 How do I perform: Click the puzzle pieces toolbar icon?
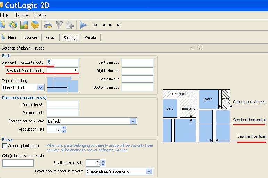tap(24, 25)
